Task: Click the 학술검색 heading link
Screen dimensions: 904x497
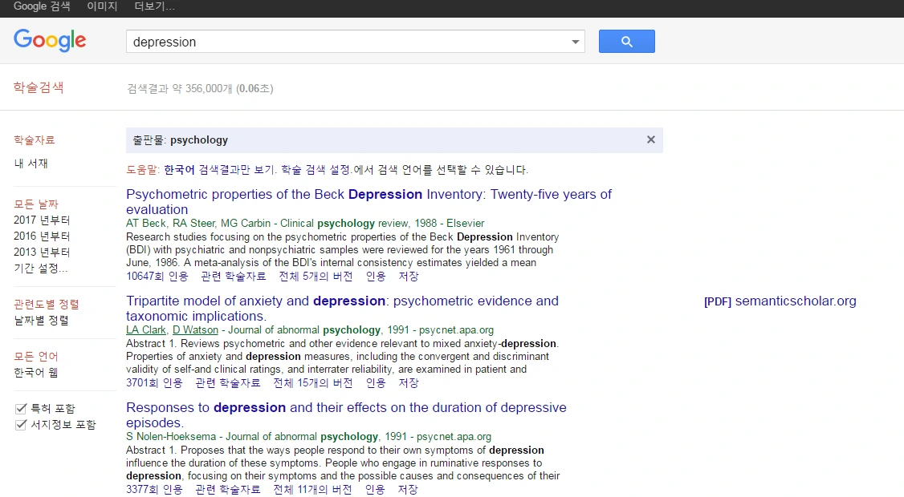Action: pyautogui.click(x=39, y=87)
